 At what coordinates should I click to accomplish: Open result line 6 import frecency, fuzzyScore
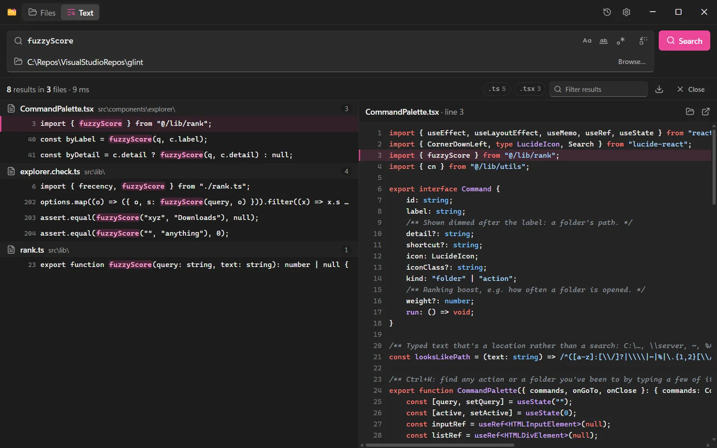[179, 186]
